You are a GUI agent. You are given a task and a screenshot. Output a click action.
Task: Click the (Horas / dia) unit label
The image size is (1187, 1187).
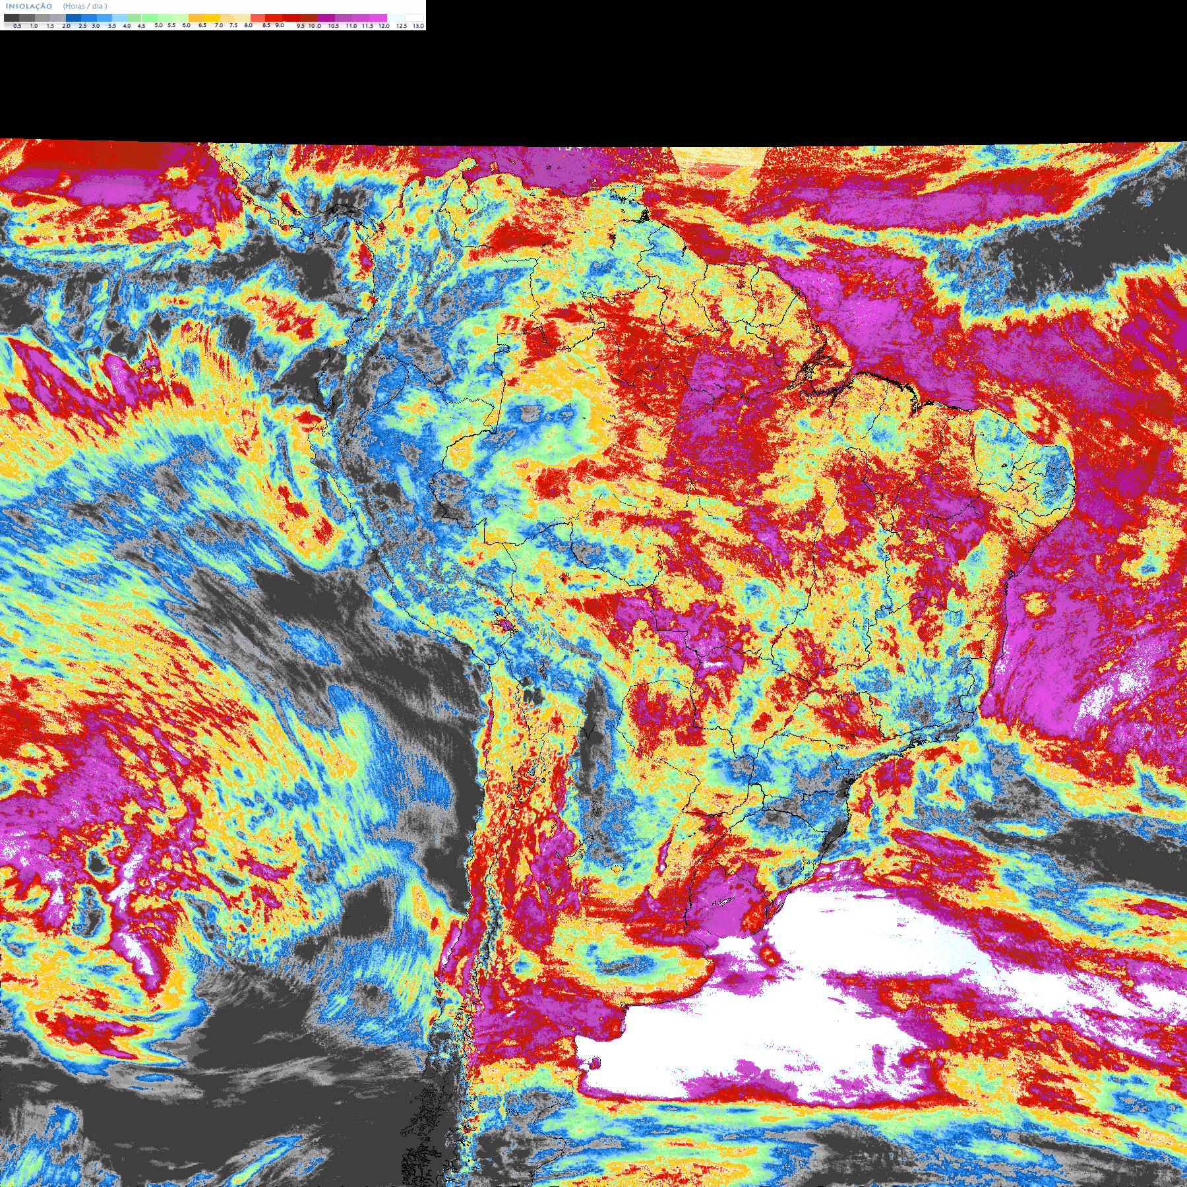pos(85,6)
